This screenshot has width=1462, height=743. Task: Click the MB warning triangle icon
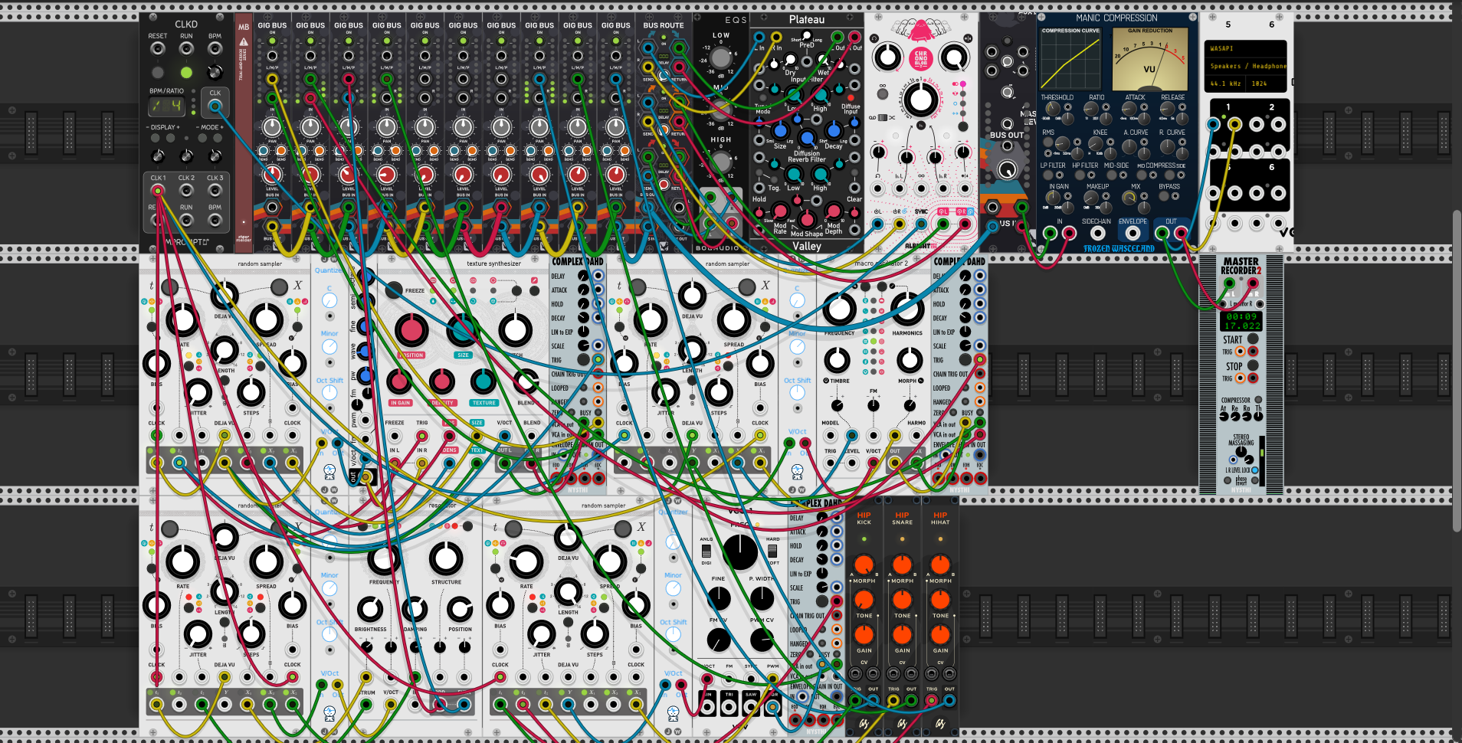[244, 42]
